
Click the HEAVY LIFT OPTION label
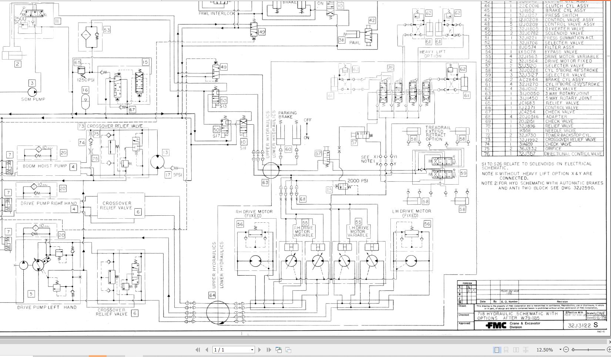point(433,54)
